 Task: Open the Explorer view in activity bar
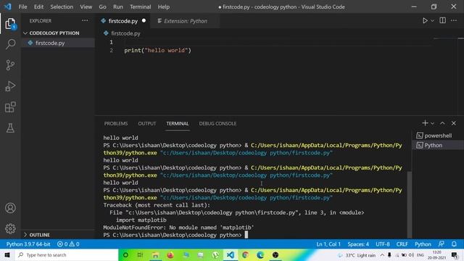point(10,24)
